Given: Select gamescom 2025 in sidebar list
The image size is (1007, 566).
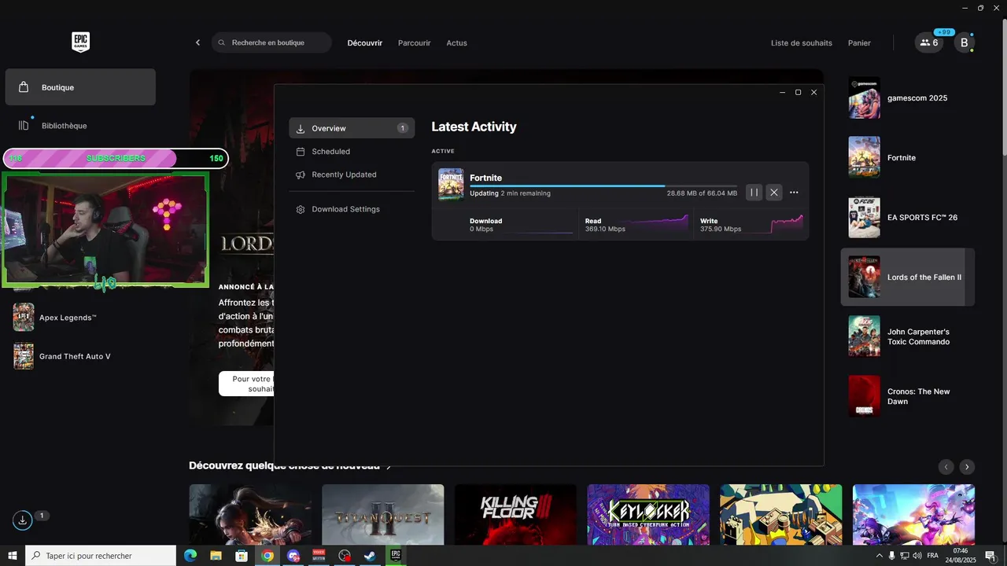Looking at the screenshot, I should pyautogui.click(x=908, y=98).
